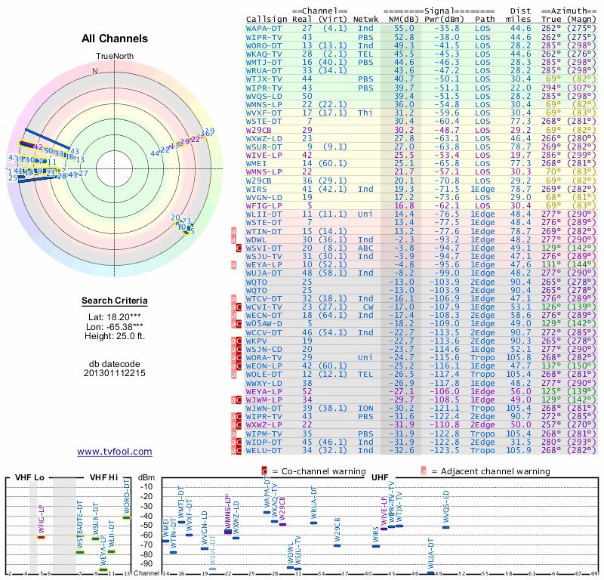The height and width of the screenshot is (580, 604).
Task: Click the WVQS-LD callsign in the table
Action: click(x=263, y=97)
